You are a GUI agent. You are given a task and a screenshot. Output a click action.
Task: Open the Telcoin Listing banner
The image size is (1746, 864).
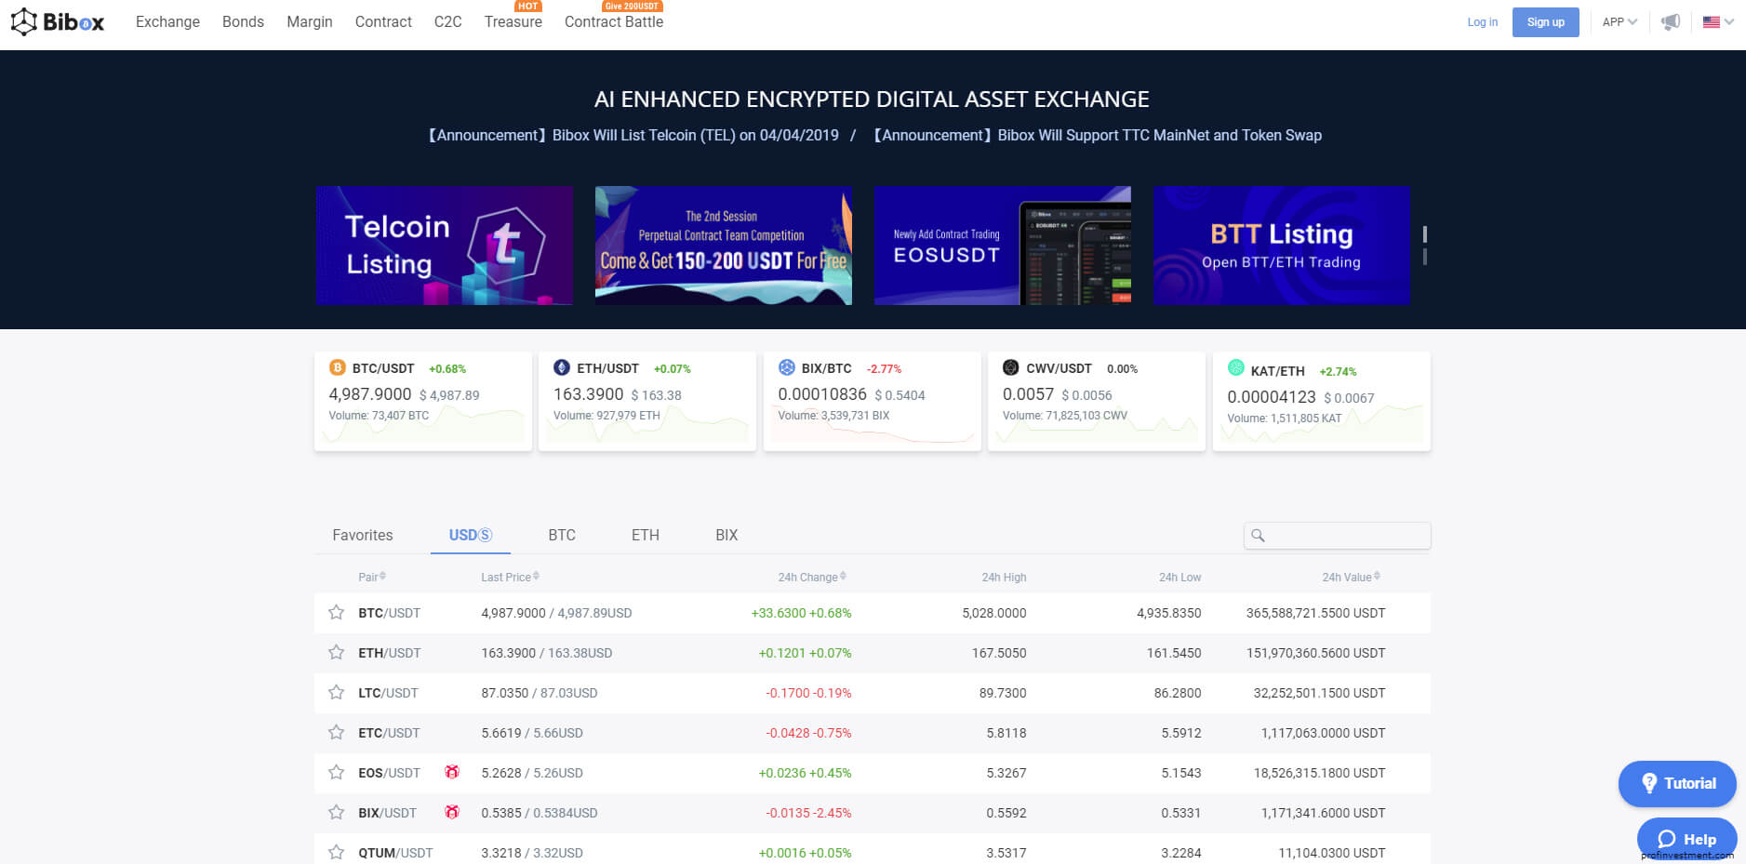(444, 245)
